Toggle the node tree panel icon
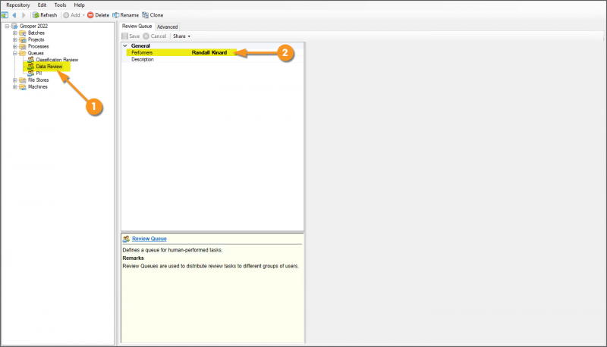 (x=5, y=15)
